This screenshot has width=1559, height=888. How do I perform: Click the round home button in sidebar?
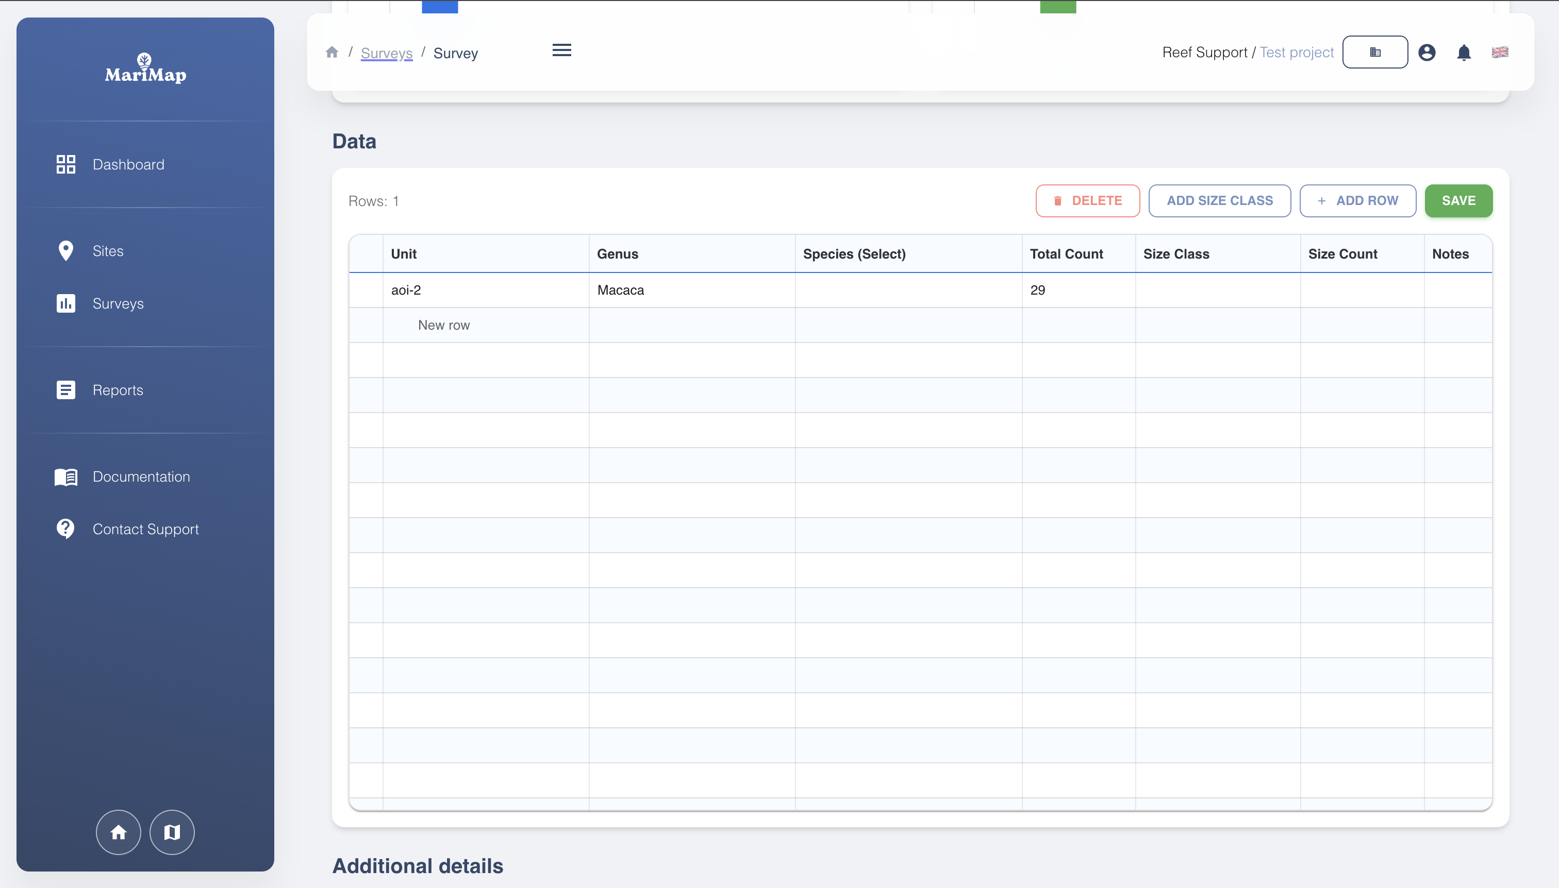(x=119, y=832)
